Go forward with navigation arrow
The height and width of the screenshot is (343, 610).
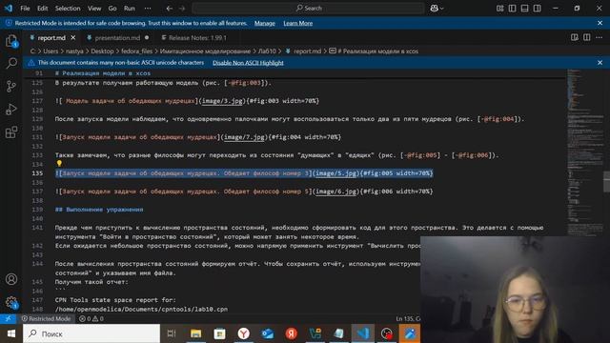pyautogui.click(x=182, y=9)
